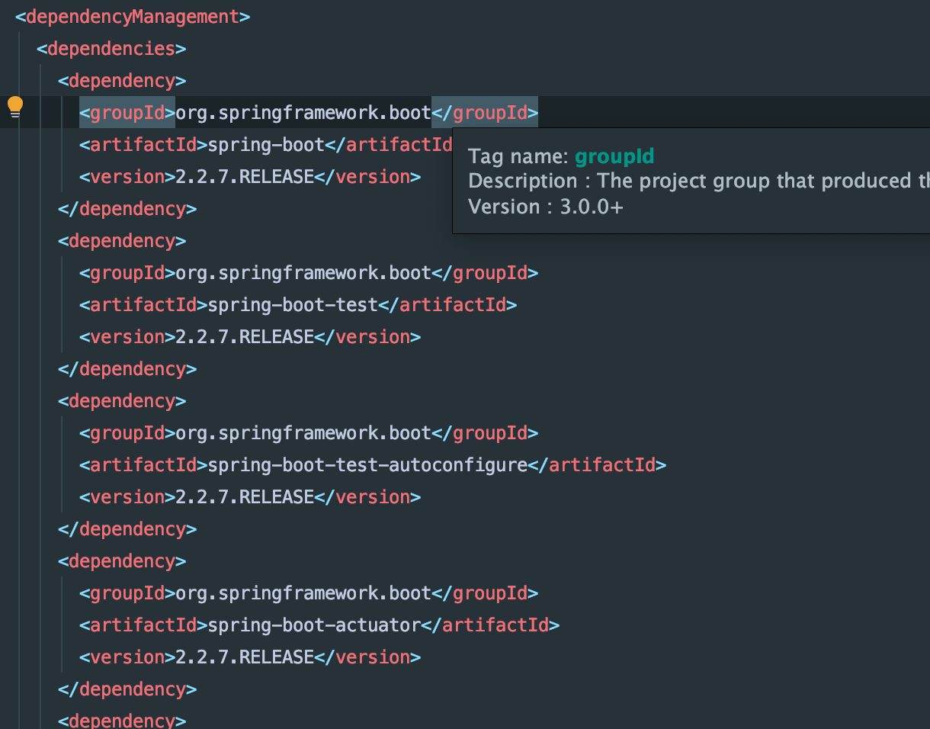
Task: Click the highlighted closing groupId tag
Action: 485,113
